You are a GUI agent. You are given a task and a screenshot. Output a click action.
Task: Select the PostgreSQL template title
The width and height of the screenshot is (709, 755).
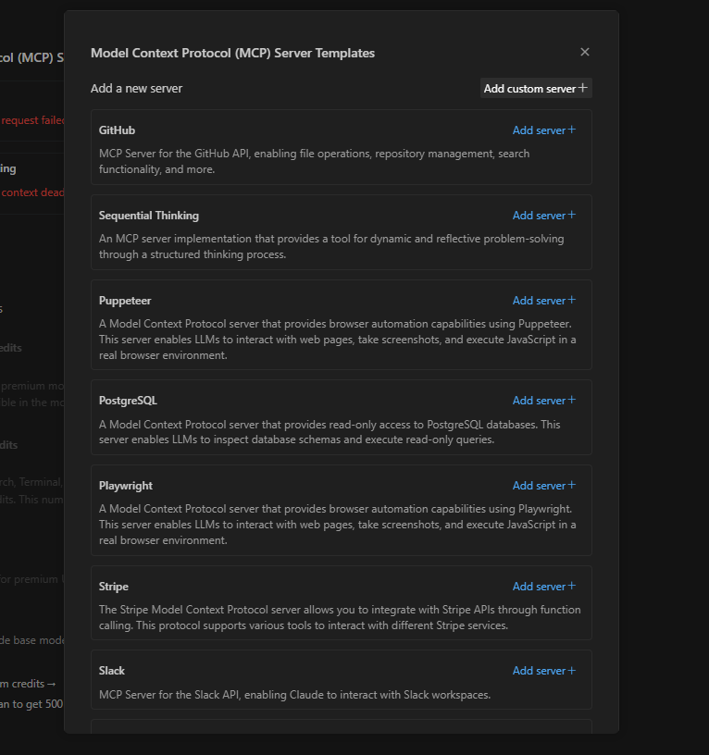click(x=128, y=400)
